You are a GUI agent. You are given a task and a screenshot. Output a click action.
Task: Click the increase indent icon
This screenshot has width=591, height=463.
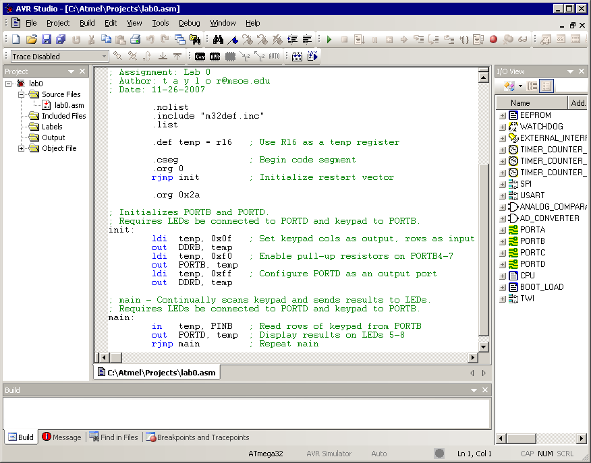coord(292,39)
